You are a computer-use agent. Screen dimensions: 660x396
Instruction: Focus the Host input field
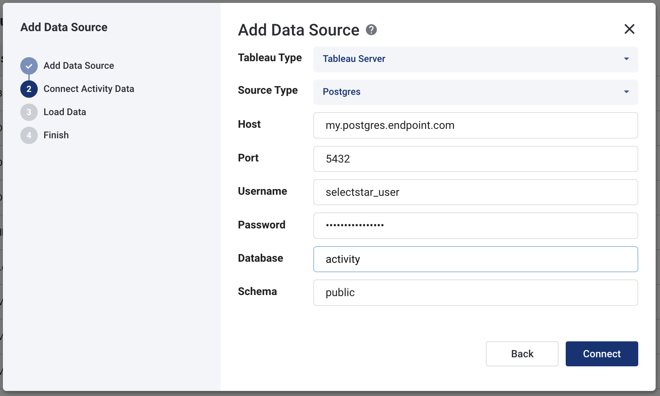(475, 125)
